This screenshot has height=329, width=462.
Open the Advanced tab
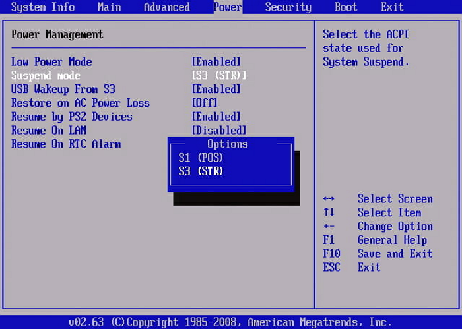pyautogui.click(x=167, y=7)
